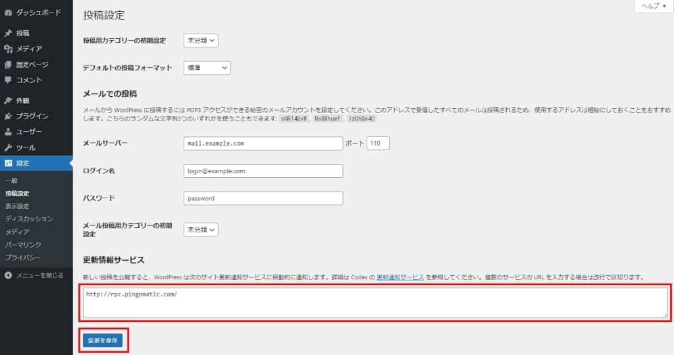The image size is (674, 355).
Task: Collapse the sidebar via メニューを閉じる arrow icon
Action: pos(8,275)
